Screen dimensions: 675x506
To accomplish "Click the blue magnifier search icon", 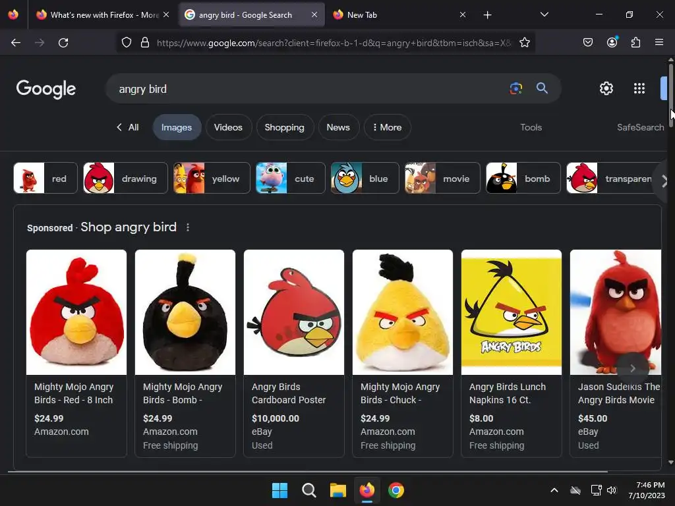I will pos(542,89).
